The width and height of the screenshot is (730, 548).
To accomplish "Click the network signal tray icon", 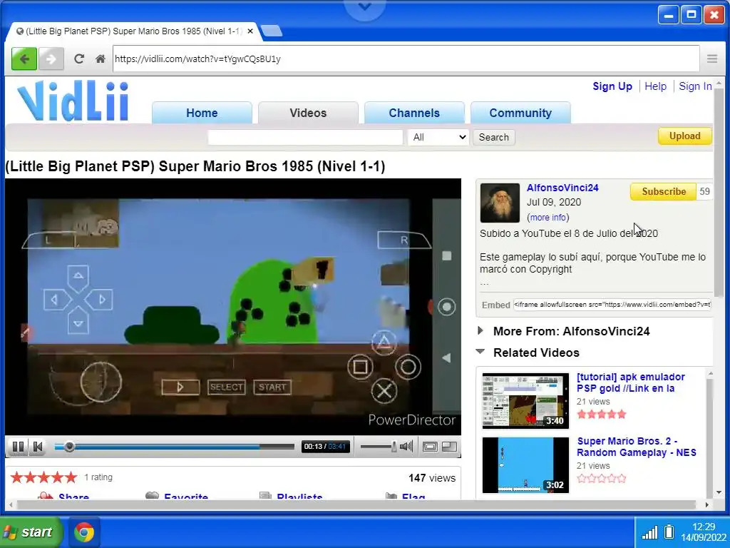I will click(650, 532).
